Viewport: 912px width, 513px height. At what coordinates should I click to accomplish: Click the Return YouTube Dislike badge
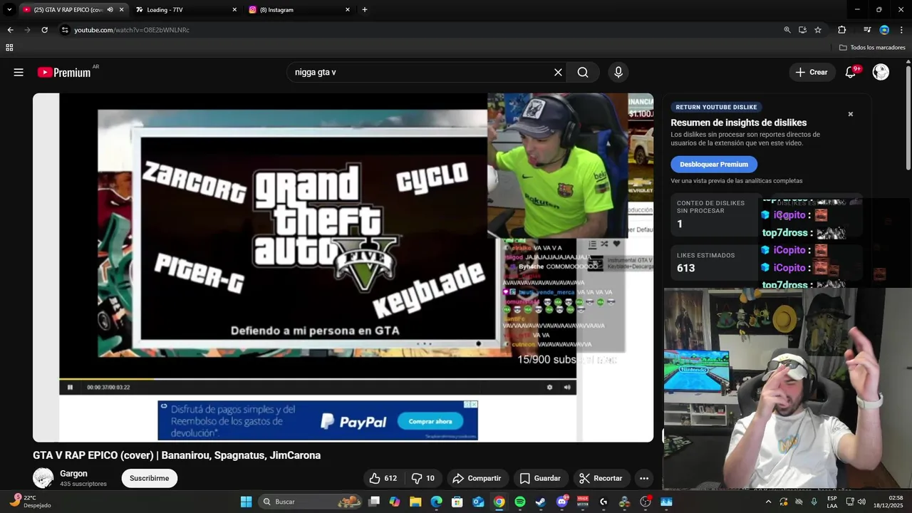[716, 107]
